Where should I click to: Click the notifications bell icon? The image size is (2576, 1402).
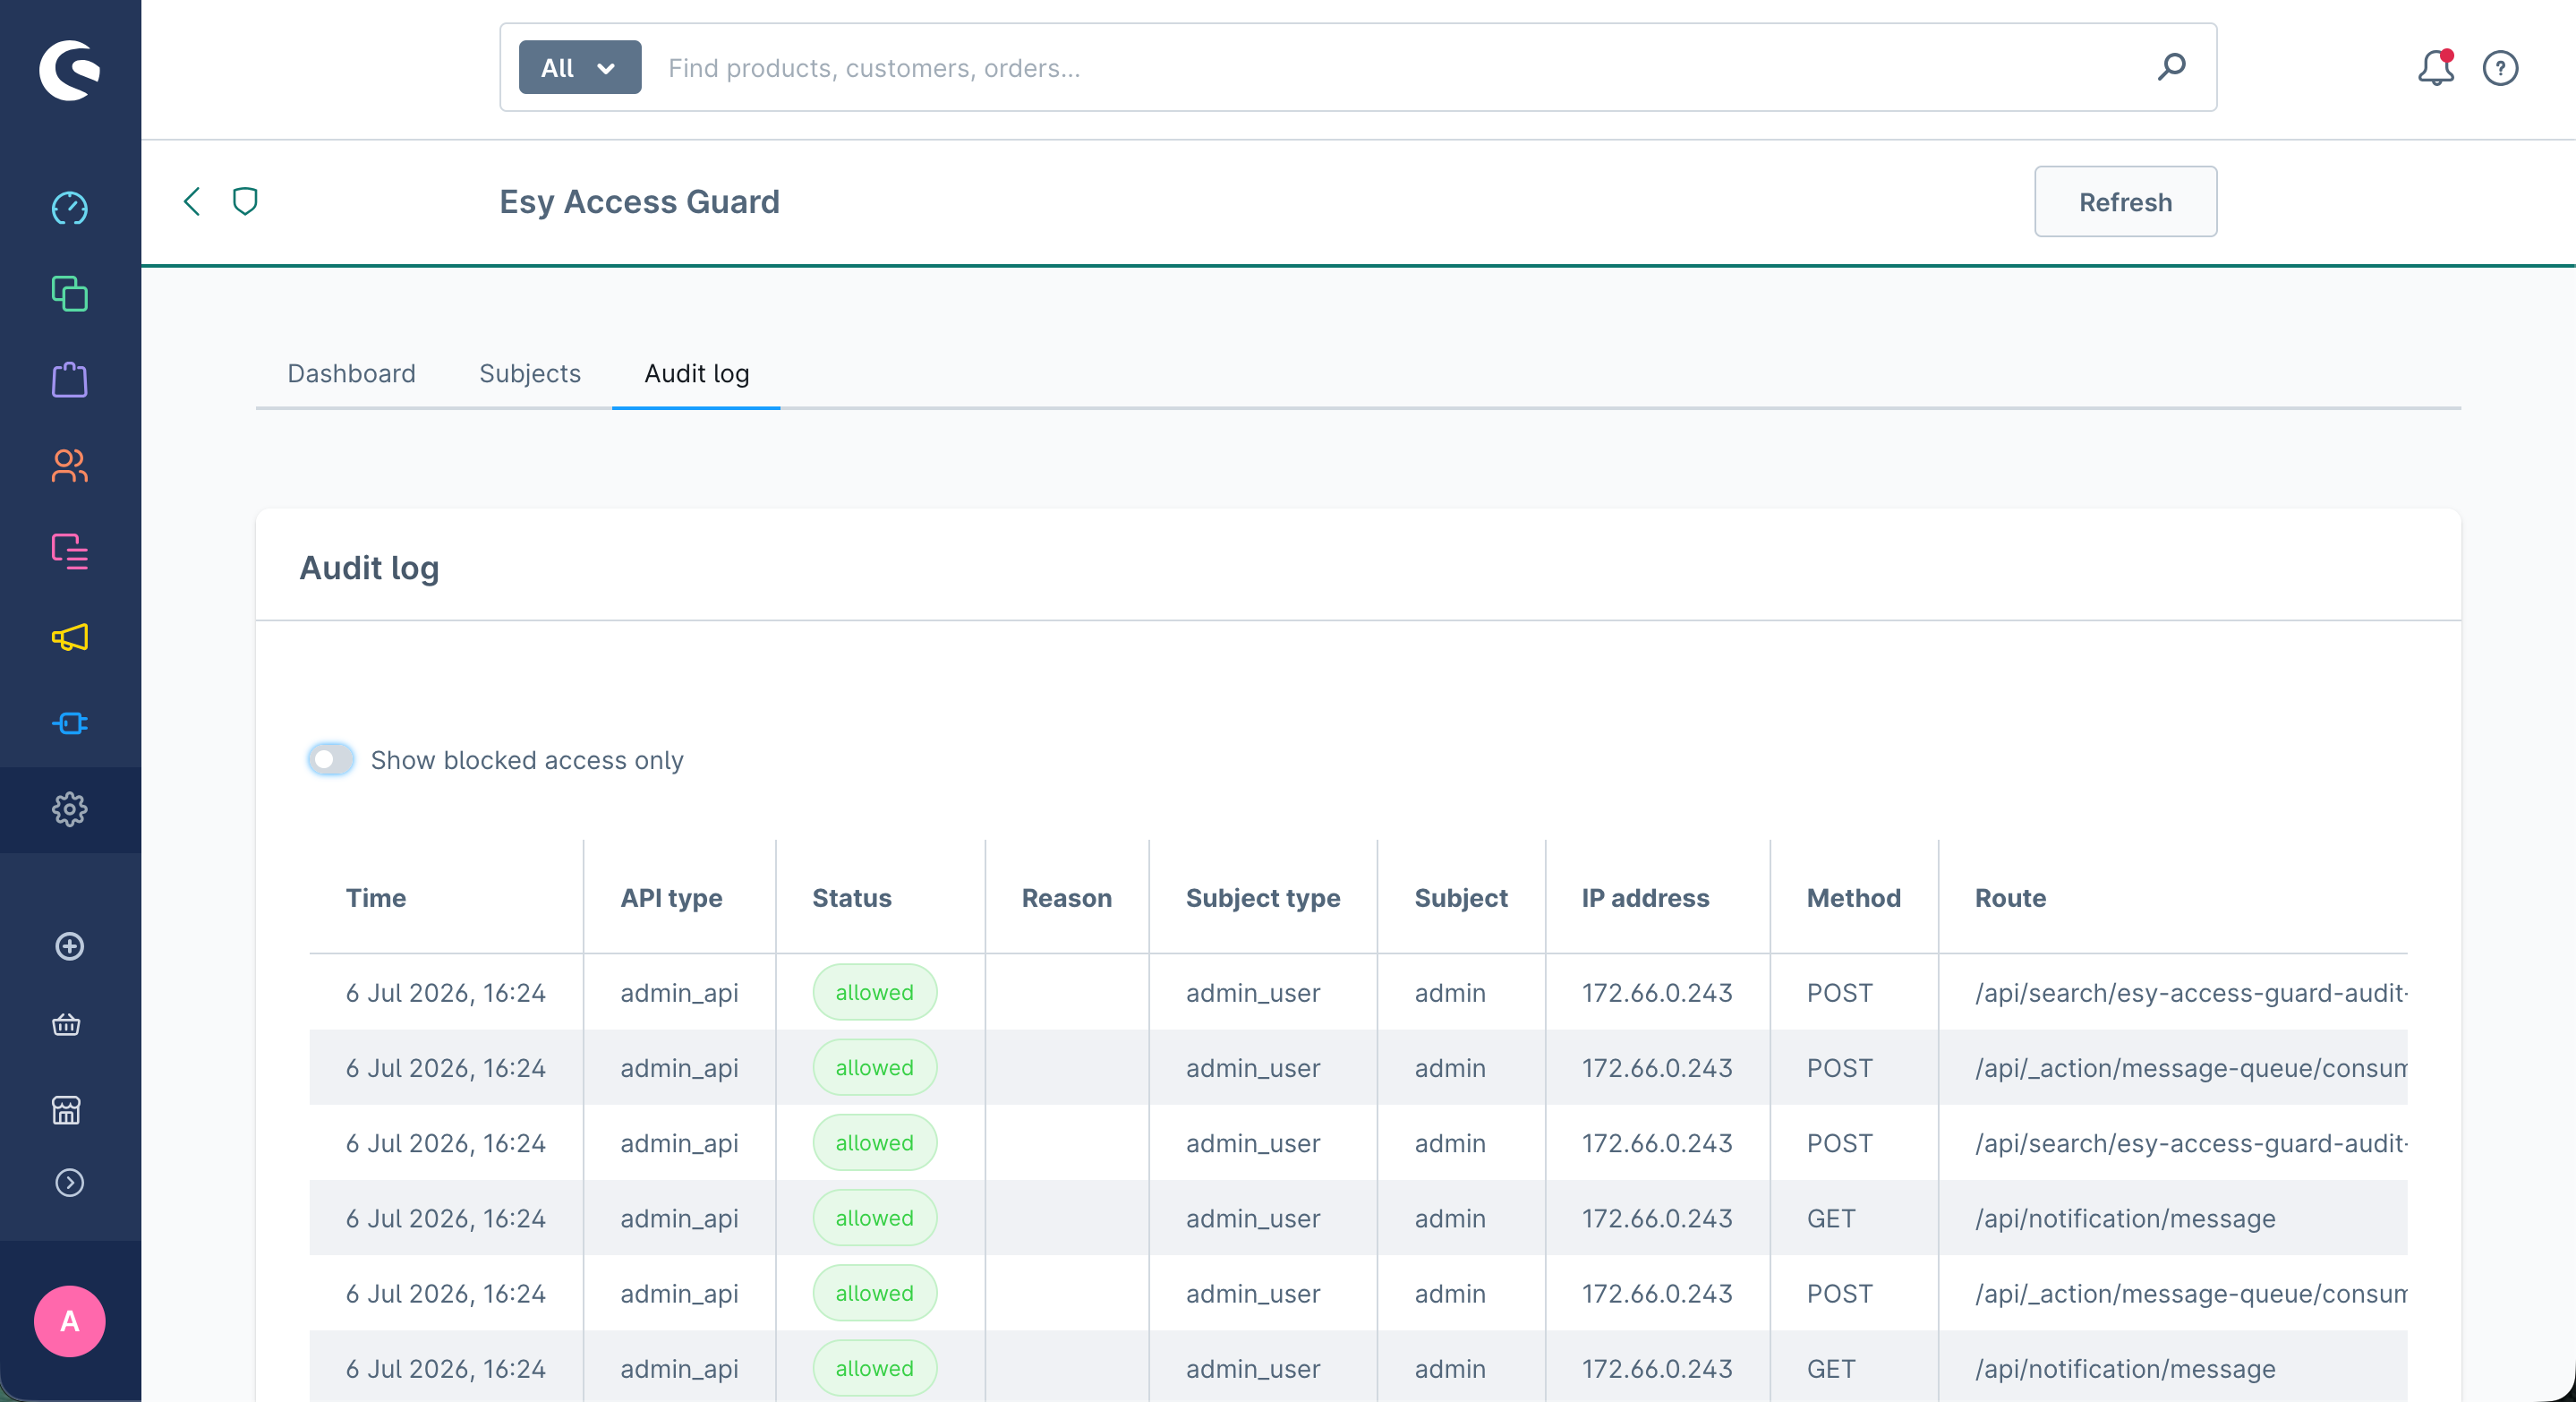pos(2436,68)
